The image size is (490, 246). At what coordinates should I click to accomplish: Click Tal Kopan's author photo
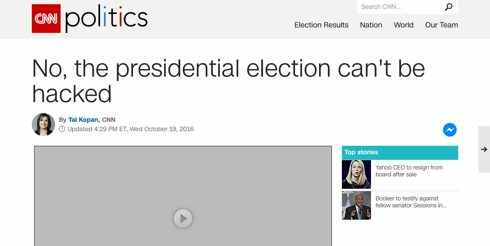(x=43, y=125)
